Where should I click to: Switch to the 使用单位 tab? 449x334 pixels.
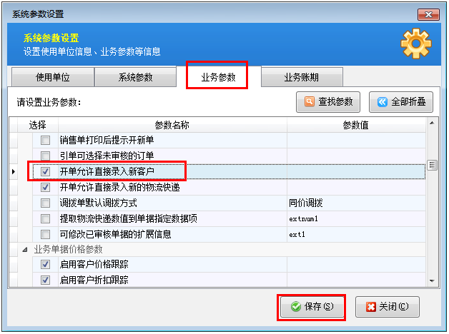[53, 77]
